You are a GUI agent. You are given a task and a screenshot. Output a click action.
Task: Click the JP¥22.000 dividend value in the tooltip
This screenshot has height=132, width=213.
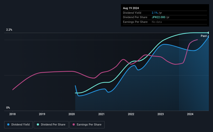pos(159,17)
